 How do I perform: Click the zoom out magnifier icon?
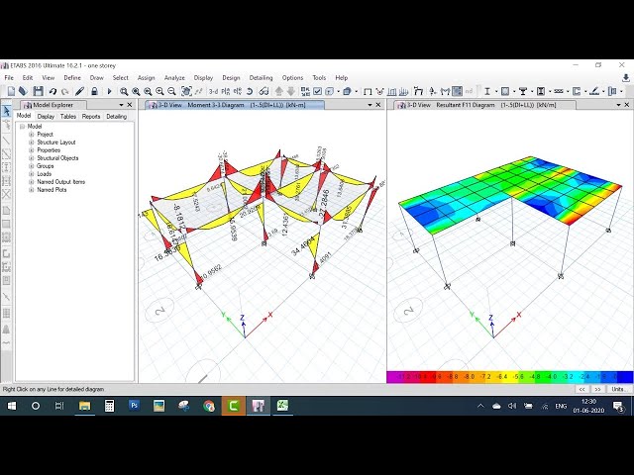pos(171,92)
